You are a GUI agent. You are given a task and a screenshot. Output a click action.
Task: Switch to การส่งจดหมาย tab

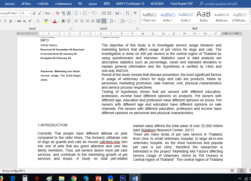(63, 4)
